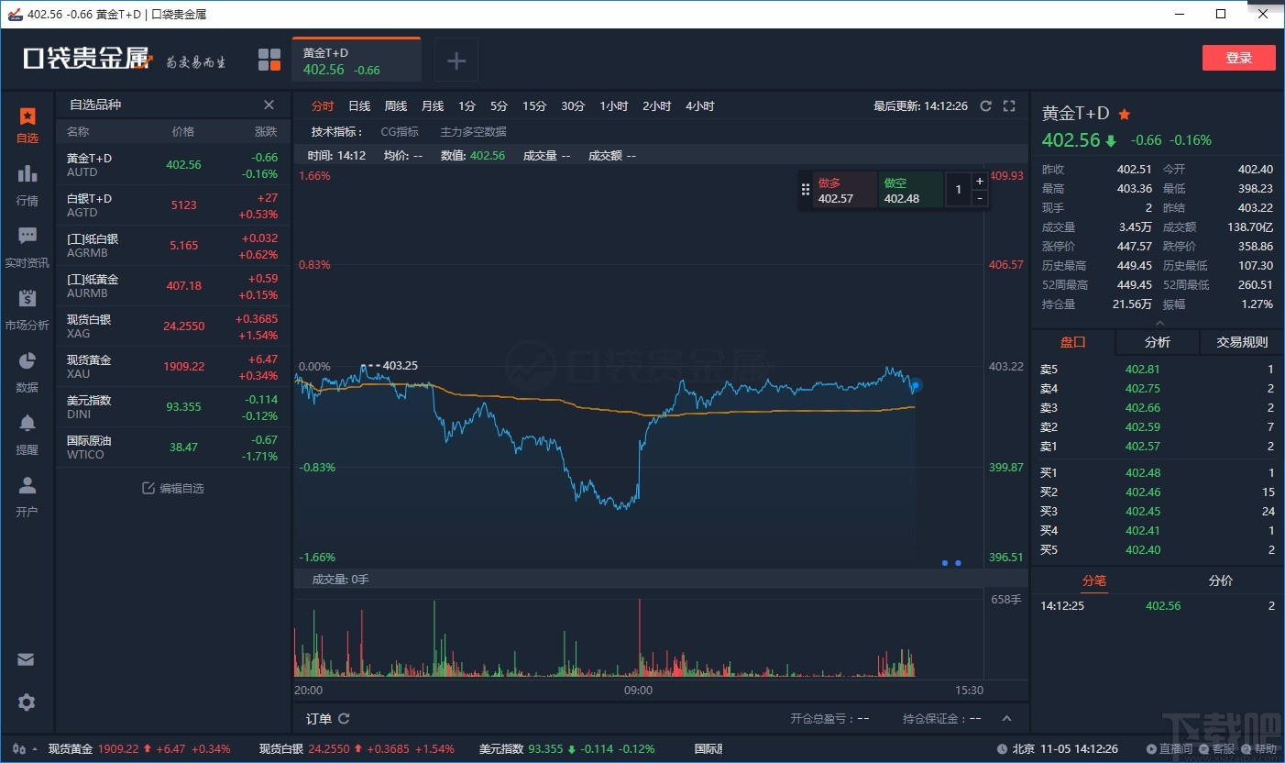Click the 登录 login button
Viewport: 1285px width, 763px height.
point(1238,57)
